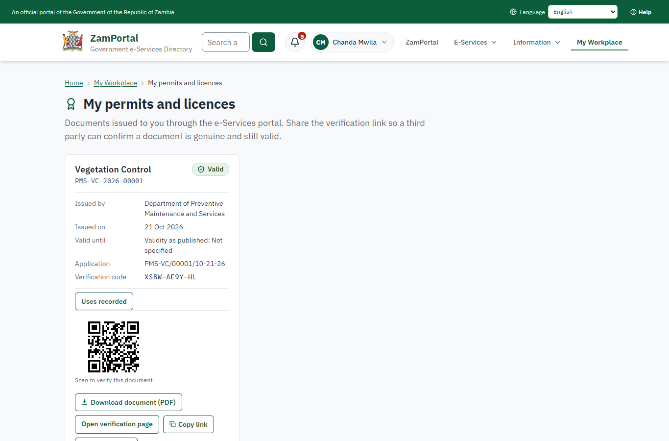Click the official portal banner text
This screenshot has height=441, width=669.
(93, 12)
